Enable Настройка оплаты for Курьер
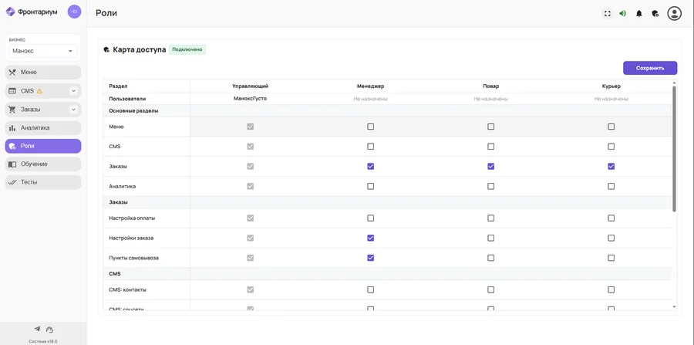694x345 pixels. (x=611, y=218)
